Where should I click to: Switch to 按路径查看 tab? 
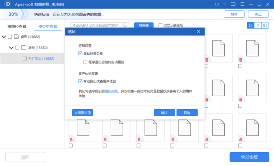[17, 27]
